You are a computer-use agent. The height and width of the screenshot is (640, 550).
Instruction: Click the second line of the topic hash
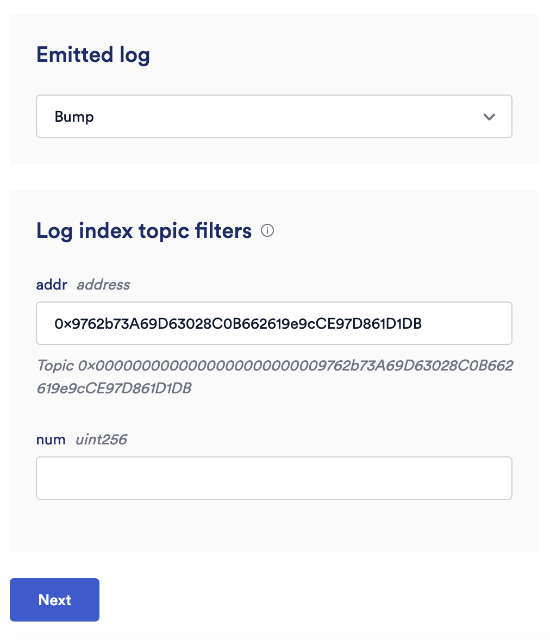click(114, 388)
